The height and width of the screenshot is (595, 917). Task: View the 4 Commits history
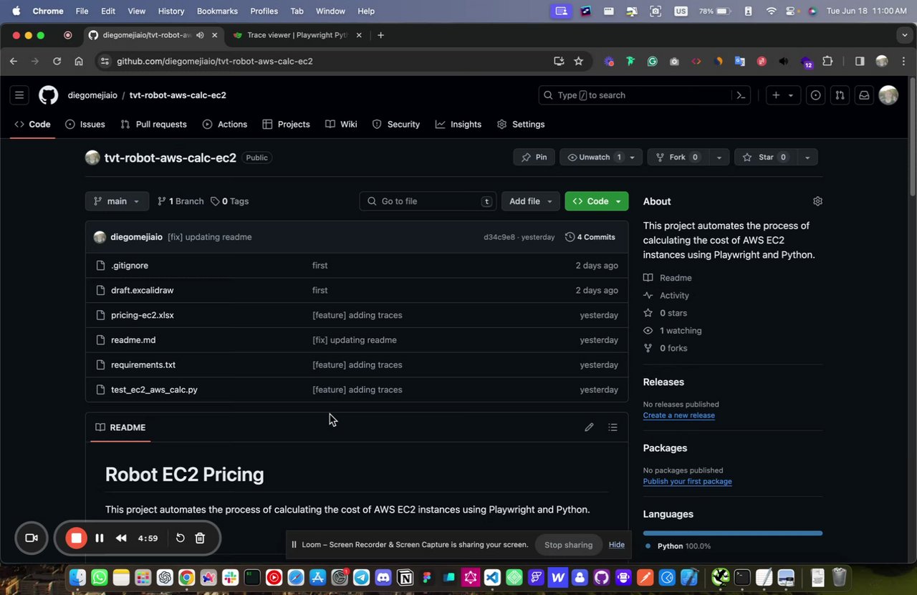tap(590, 237)
